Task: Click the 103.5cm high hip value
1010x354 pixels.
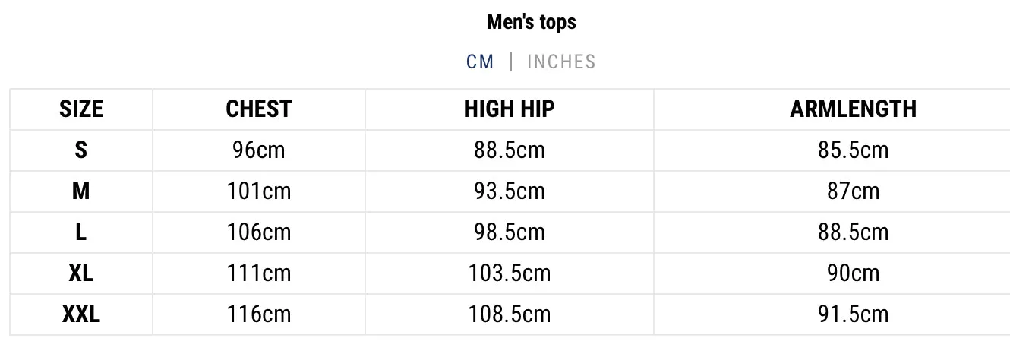Action: tap(510, 273)
